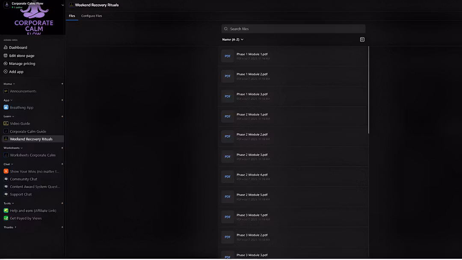Open the Announcements app icon

point(6,91)
